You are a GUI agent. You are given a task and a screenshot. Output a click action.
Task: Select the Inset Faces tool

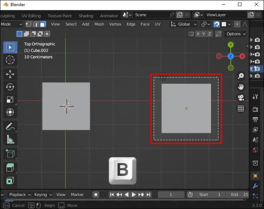pos(10,181)
